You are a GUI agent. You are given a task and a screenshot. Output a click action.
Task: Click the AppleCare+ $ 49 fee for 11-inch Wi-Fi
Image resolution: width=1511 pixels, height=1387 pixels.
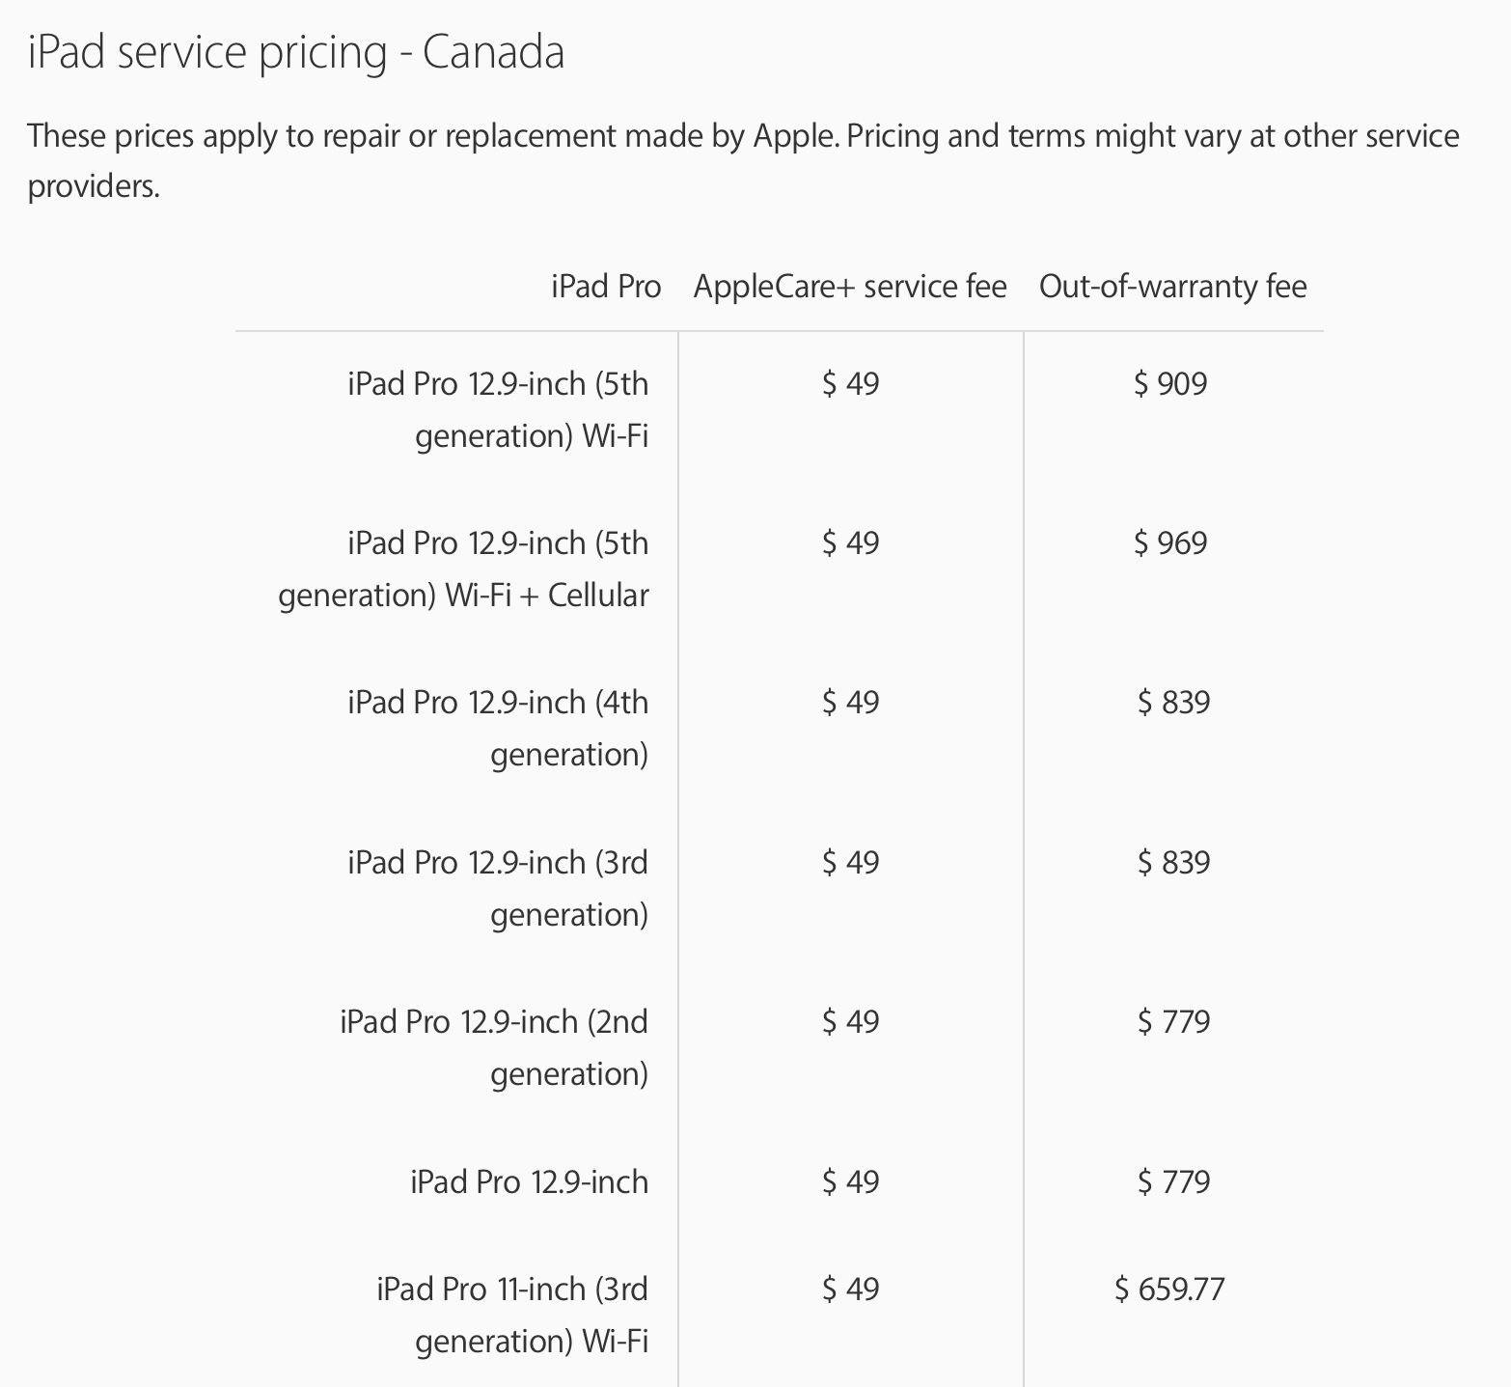(x=850, y=1290)
